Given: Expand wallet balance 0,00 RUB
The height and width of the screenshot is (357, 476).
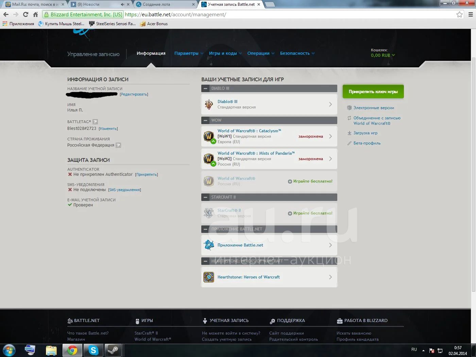Looking at the screenshot, I should [x=383, y=55].
